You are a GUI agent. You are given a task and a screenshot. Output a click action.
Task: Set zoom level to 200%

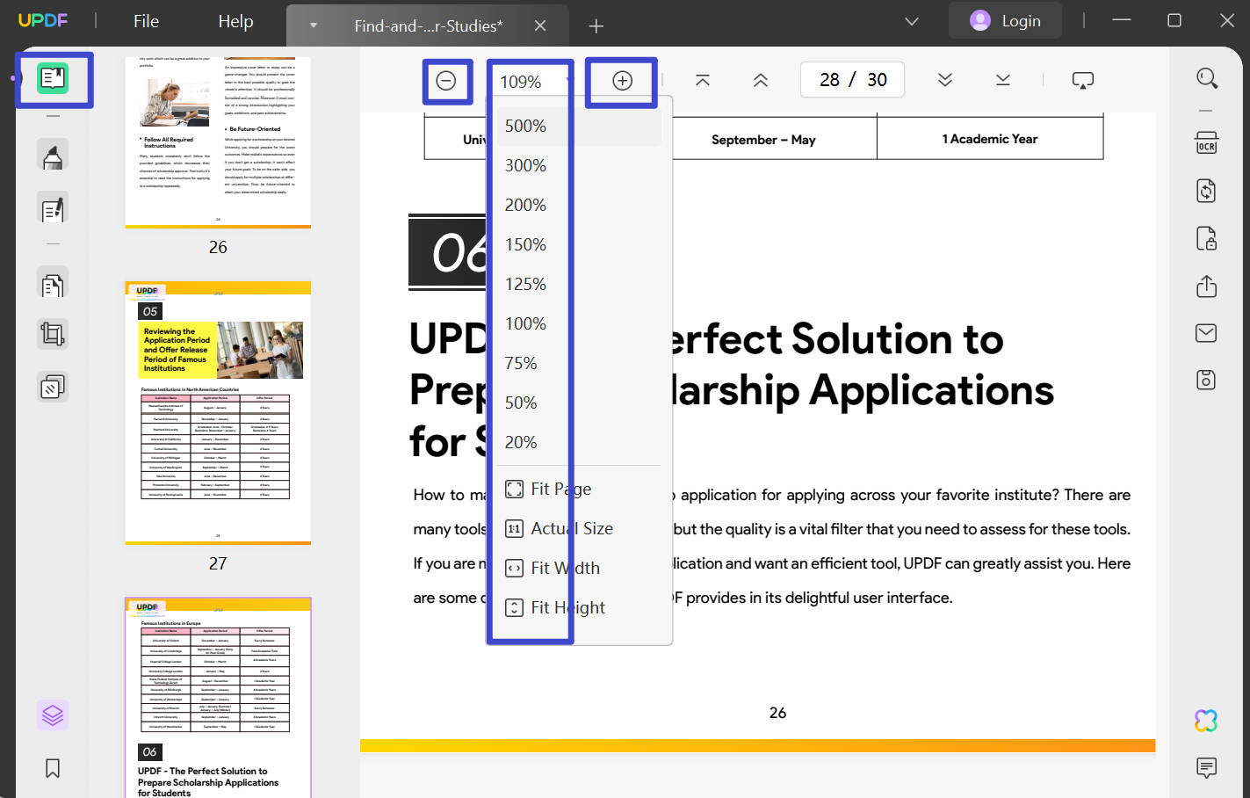(x=525, y=204)
